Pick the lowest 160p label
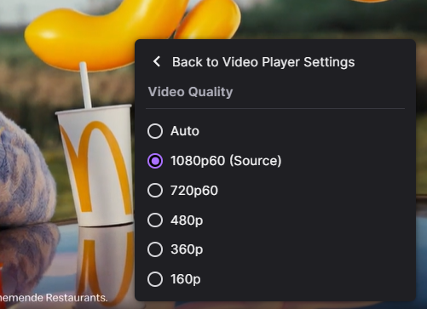The width and height of the screenshot is (427, 309). pos(186,279)
